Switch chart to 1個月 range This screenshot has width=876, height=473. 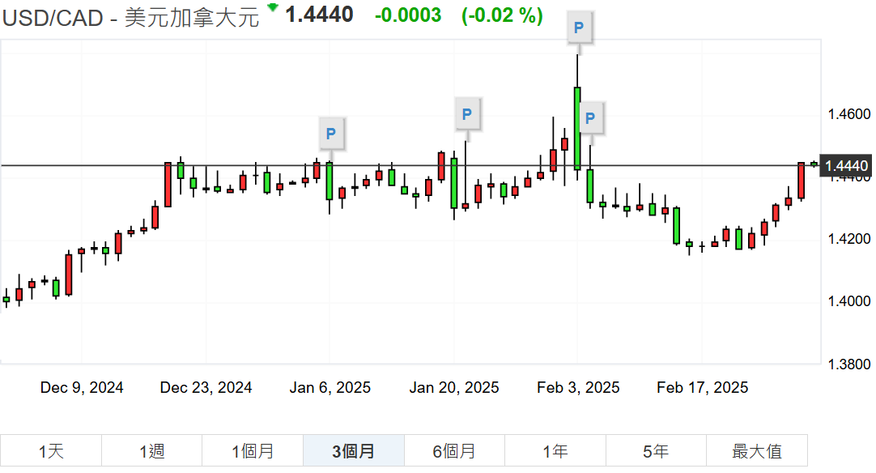253,450
